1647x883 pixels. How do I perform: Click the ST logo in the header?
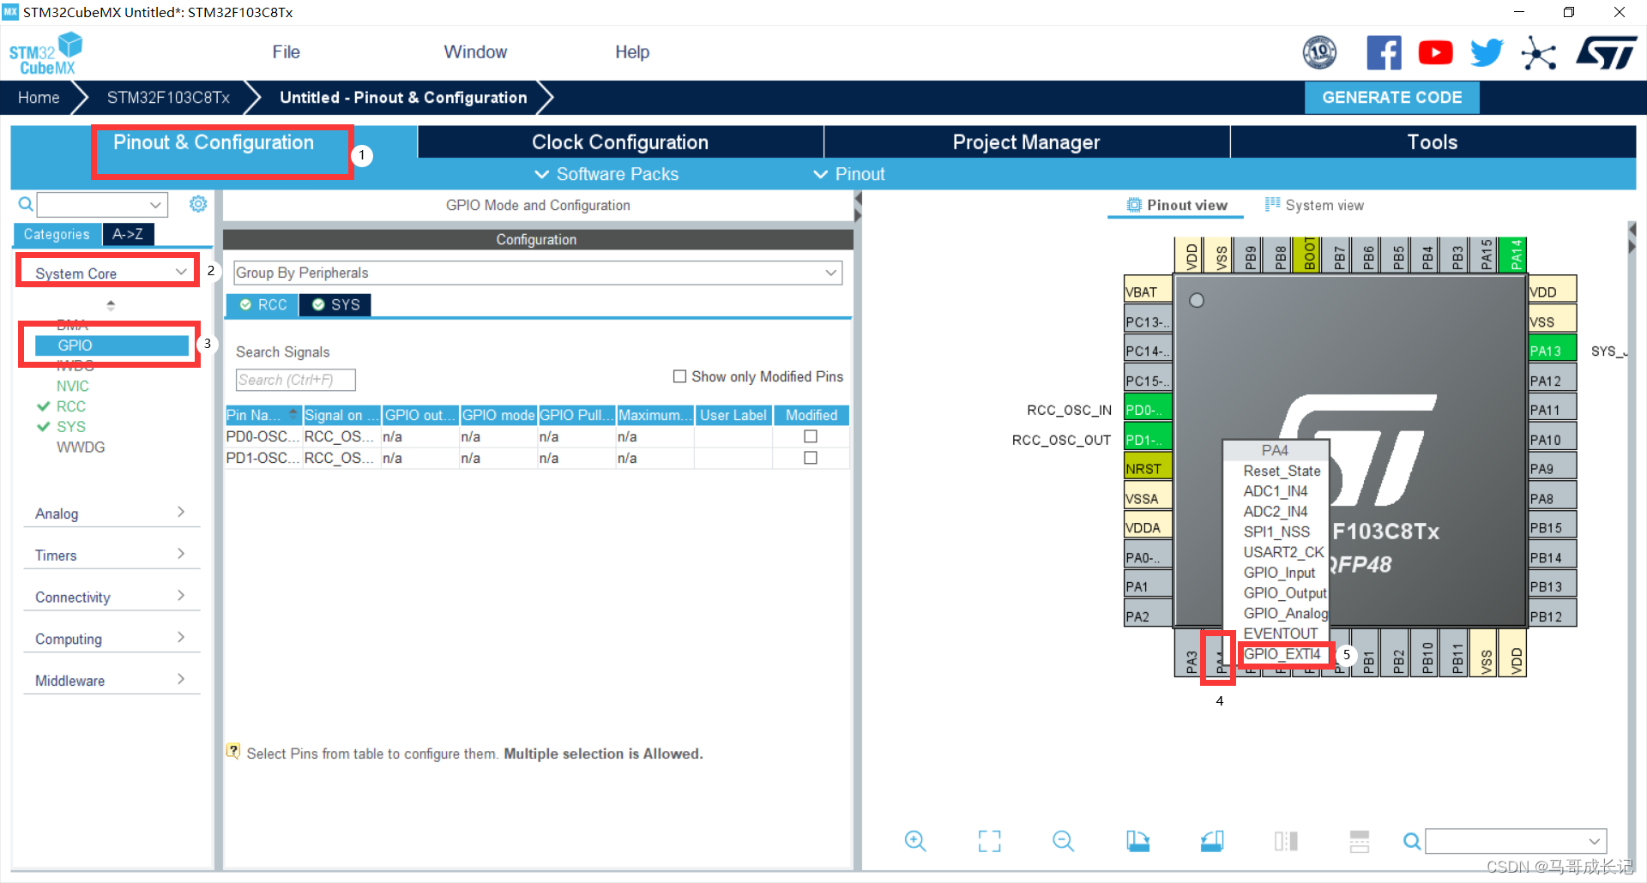[1606, 53]
